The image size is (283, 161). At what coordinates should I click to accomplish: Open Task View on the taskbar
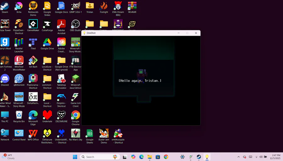tap(125, 157)
